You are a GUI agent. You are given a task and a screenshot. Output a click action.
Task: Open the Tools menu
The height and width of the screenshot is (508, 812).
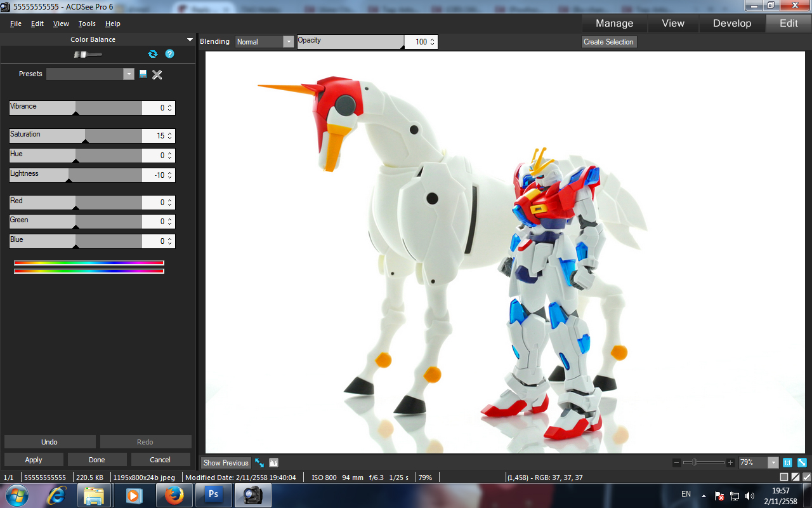pyautogui.click(x=87, y=23)
